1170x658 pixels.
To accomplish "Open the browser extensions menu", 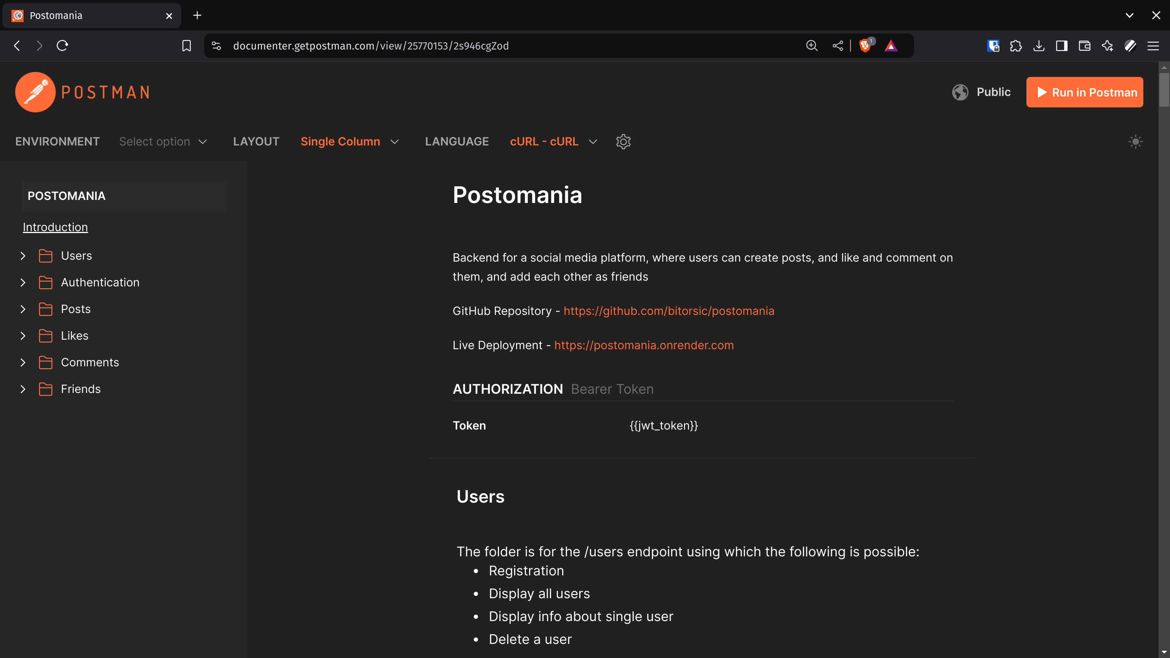I will click(1016, 45).
